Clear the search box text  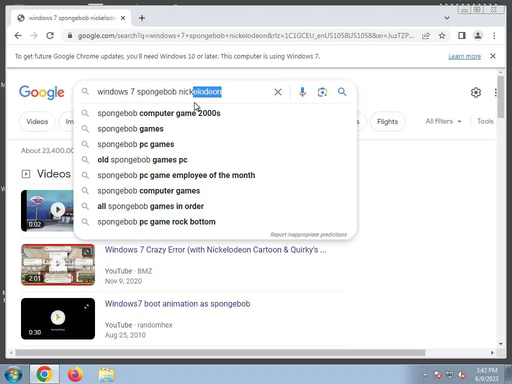coord(278,92)
